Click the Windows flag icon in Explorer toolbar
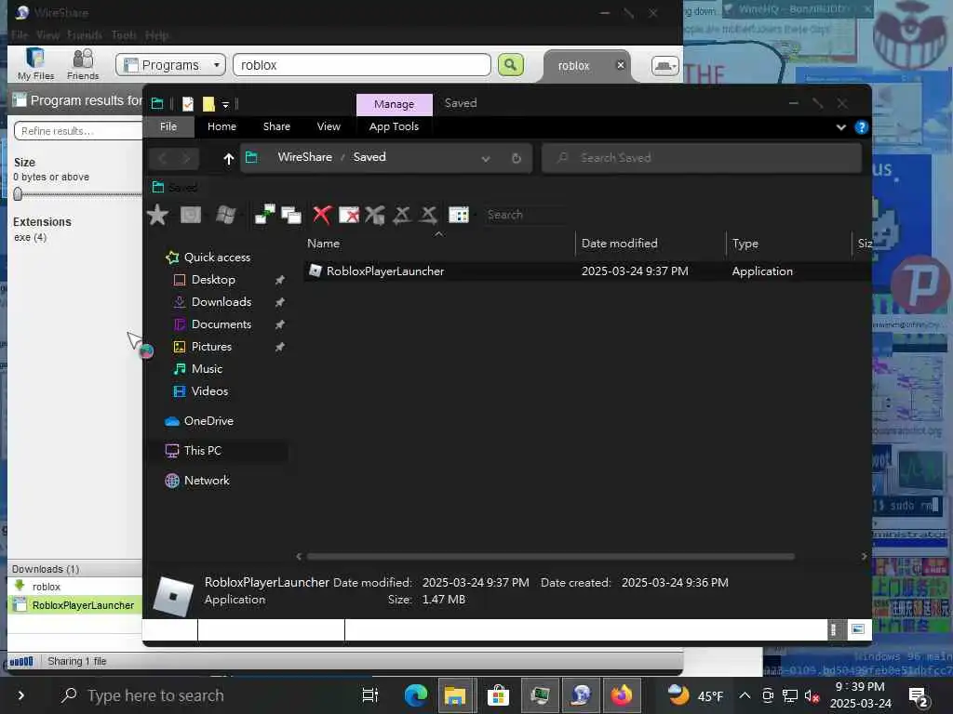This screenshot has width=953, height=714. (x=225, y=215)
